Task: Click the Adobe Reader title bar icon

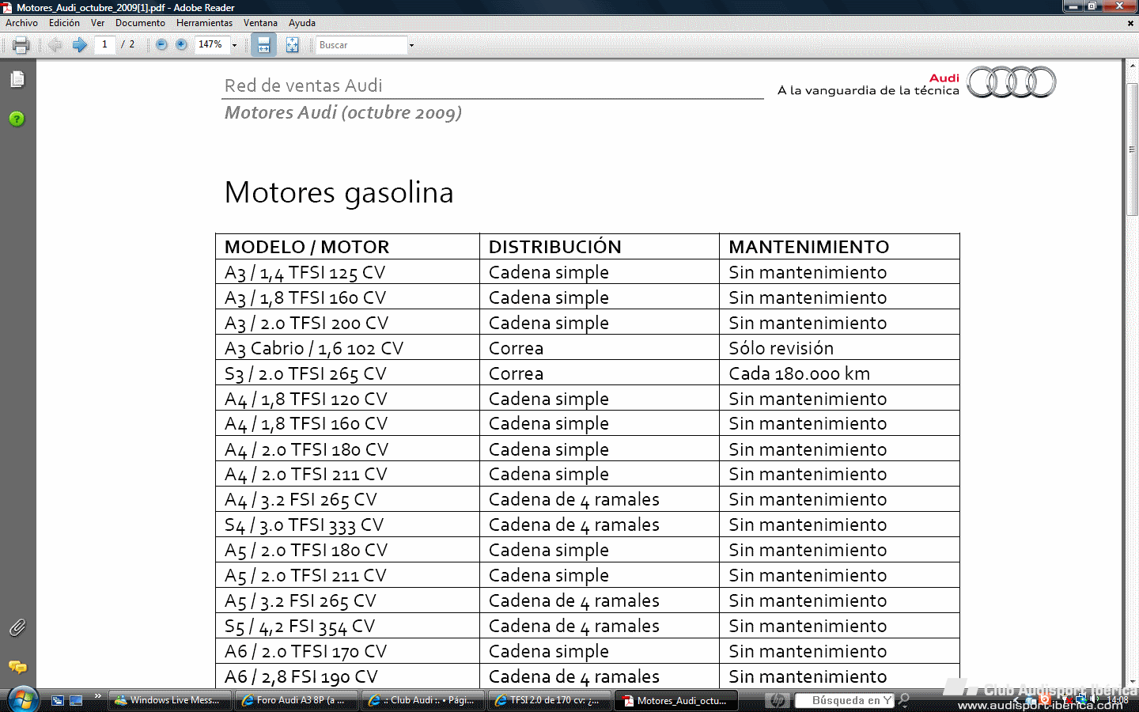Action: tap(7, 7)
